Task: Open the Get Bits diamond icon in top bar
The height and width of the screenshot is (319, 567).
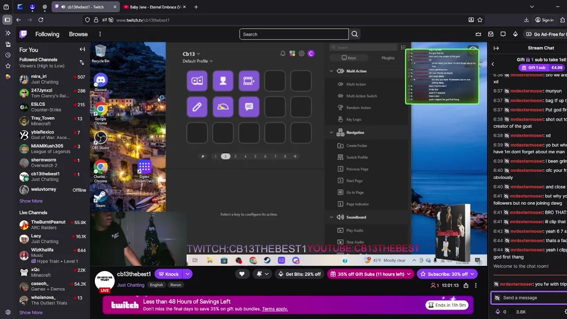Action: 515,34
